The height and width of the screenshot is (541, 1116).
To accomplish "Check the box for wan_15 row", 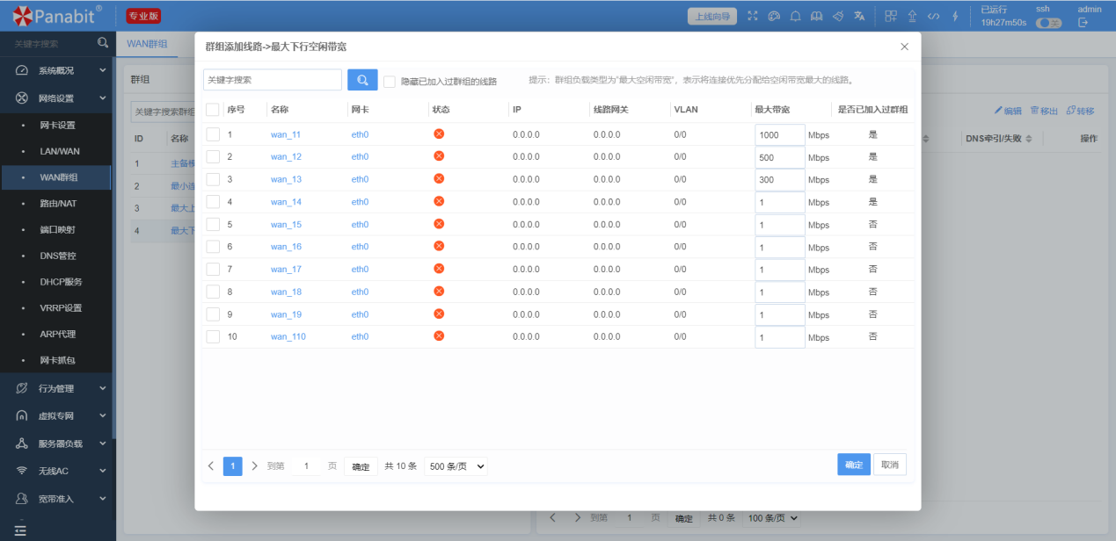I will pyautogui.click(x=213, y=224).
